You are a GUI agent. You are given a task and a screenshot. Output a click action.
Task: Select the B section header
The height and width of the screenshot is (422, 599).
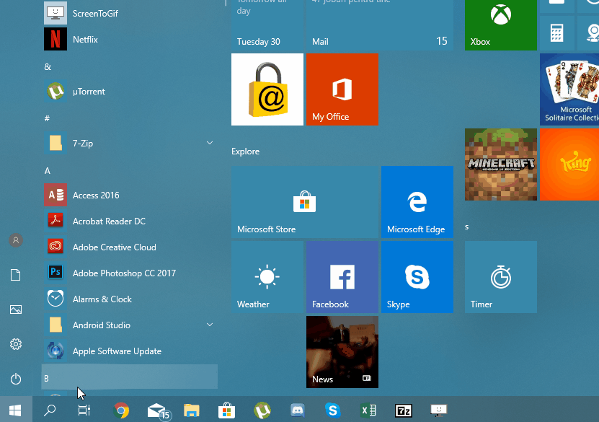click(x=46, y=377)
